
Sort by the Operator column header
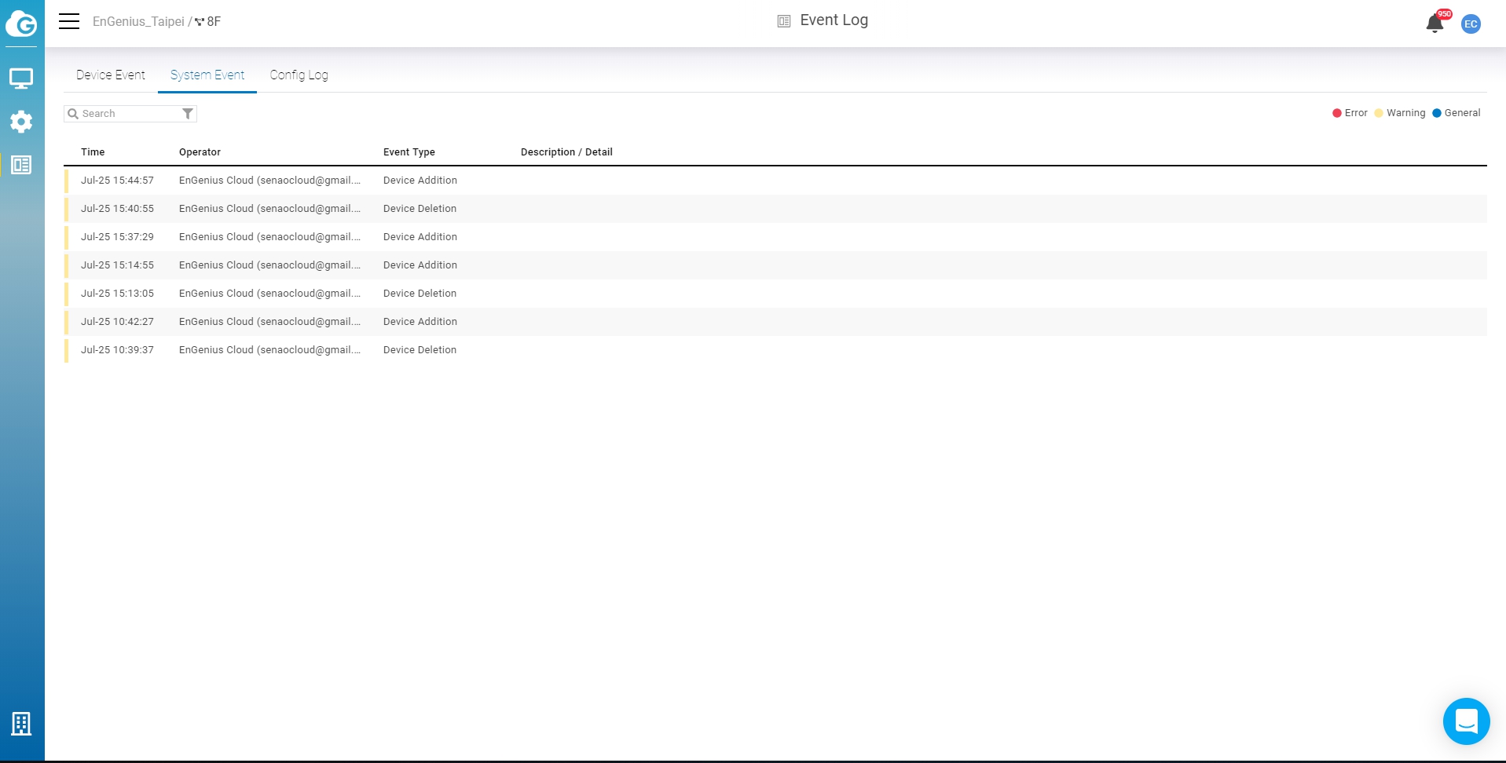pyautogui.click(x=200, y=152)
